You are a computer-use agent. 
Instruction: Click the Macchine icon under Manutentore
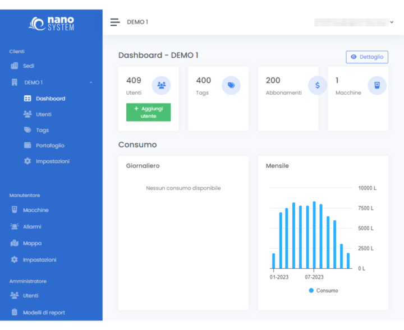coord(15,210)
